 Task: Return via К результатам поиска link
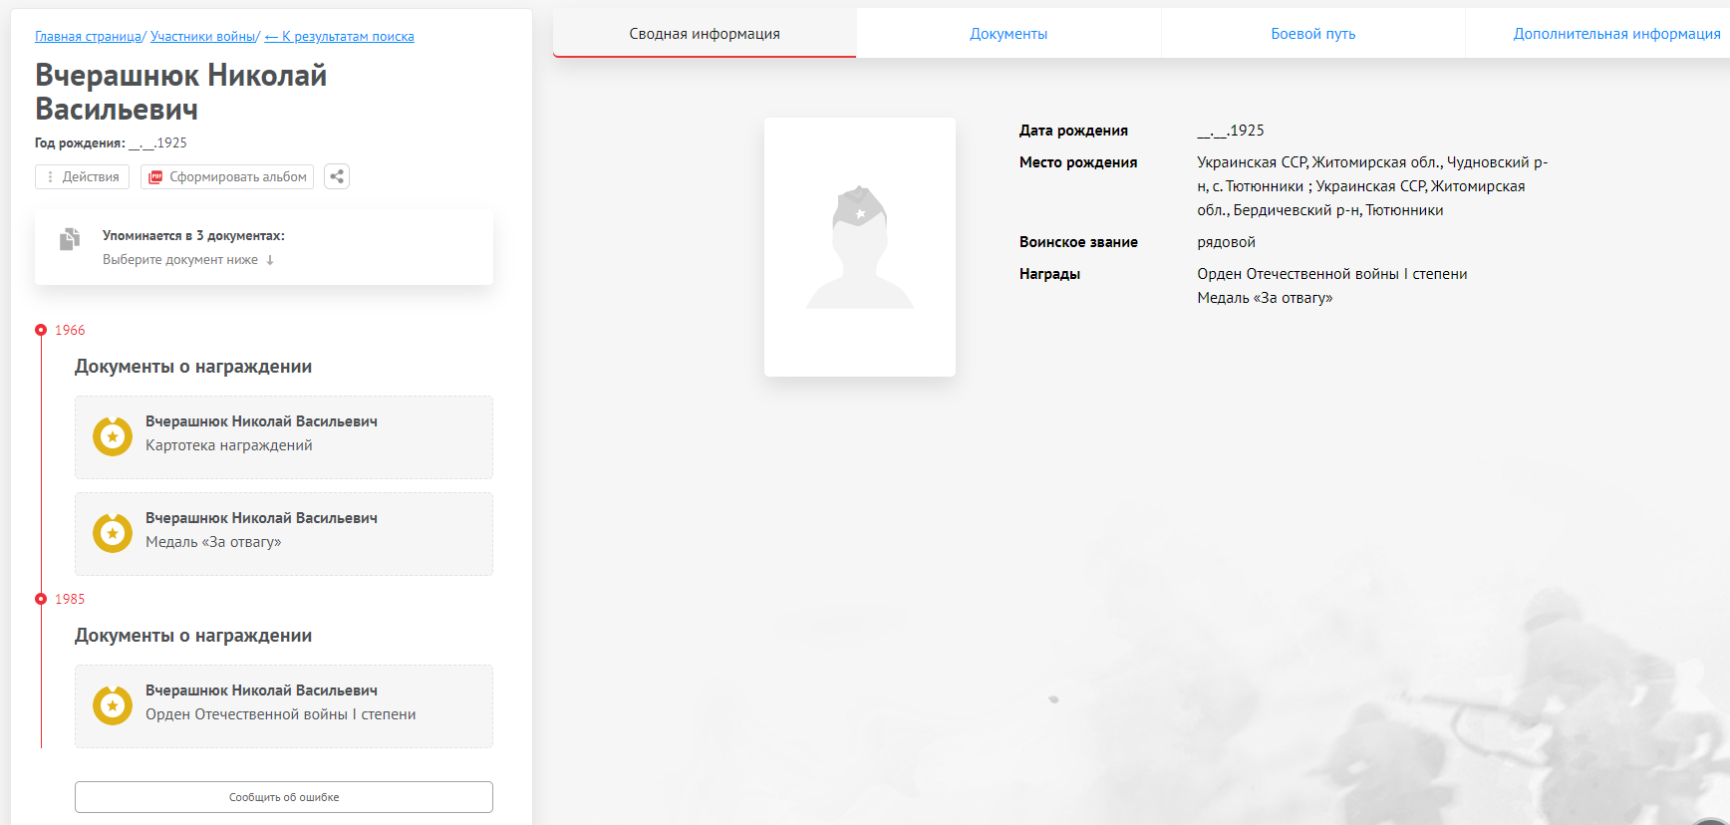pyautogui.click(x=340, y=37)
